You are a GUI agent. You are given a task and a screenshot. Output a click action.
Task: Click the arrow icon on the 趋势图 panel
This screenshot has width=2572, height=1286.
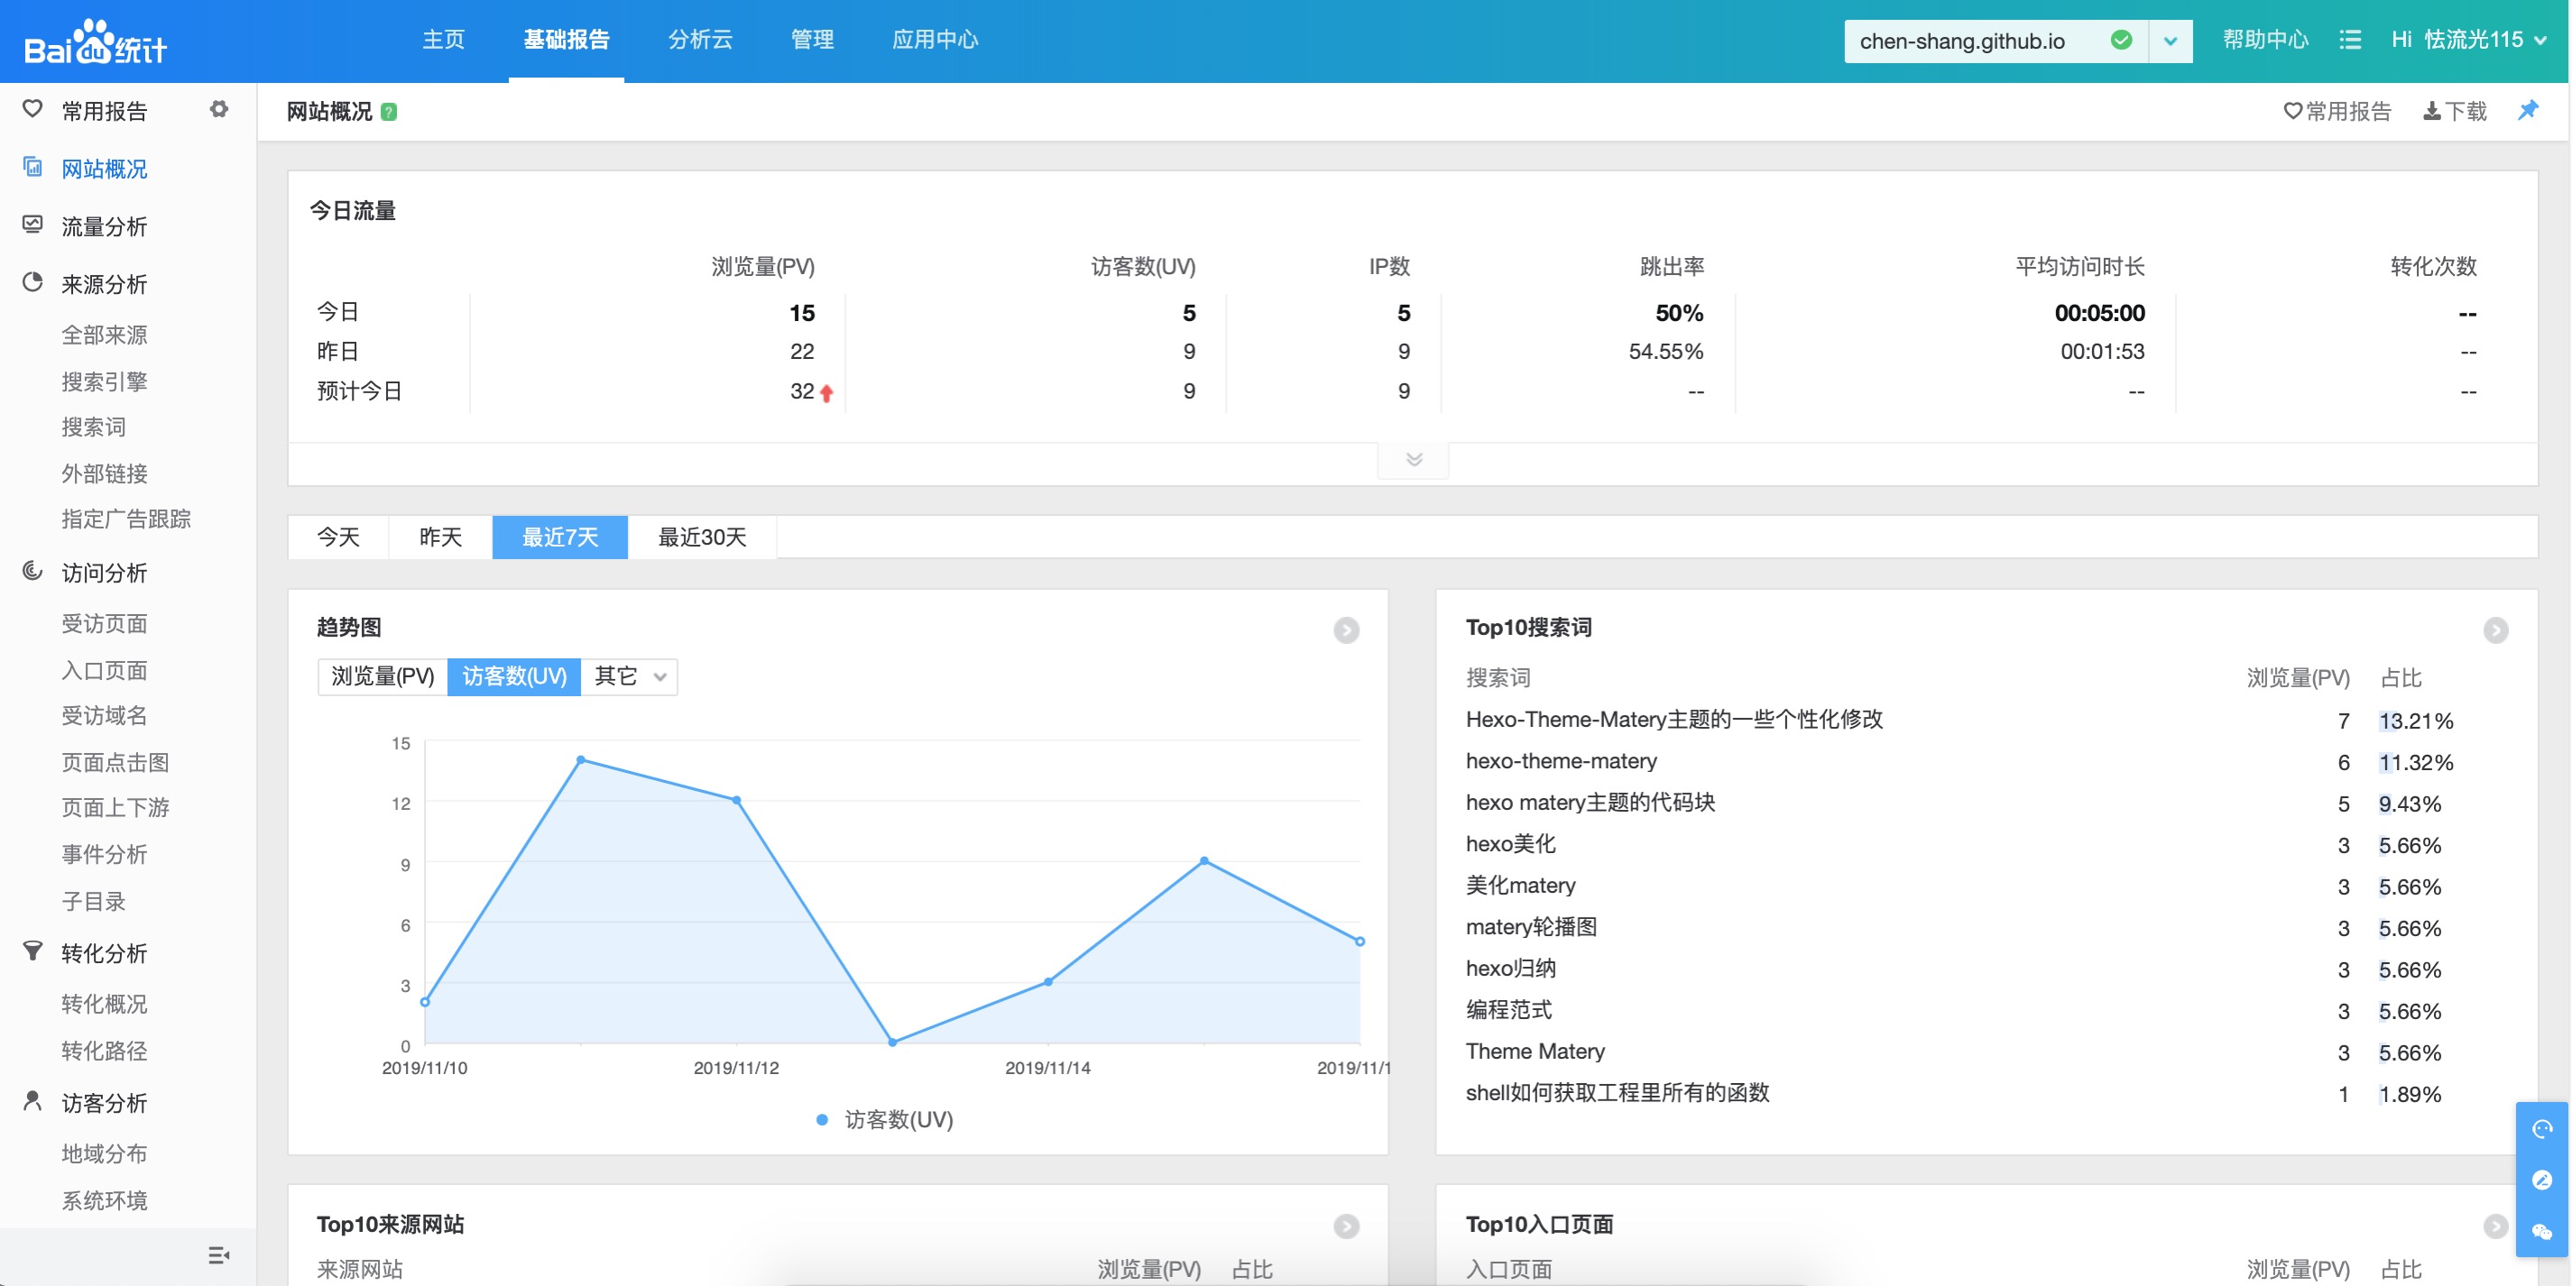[1346, 630]
